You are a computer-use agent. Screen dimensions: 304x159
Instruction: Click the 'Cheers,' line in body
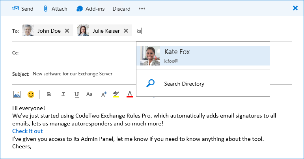click(x=22, y=147)
